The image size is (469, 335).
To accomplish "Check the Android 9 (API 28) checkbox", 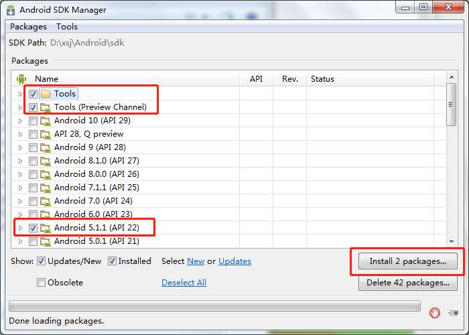I will (33, 147).
